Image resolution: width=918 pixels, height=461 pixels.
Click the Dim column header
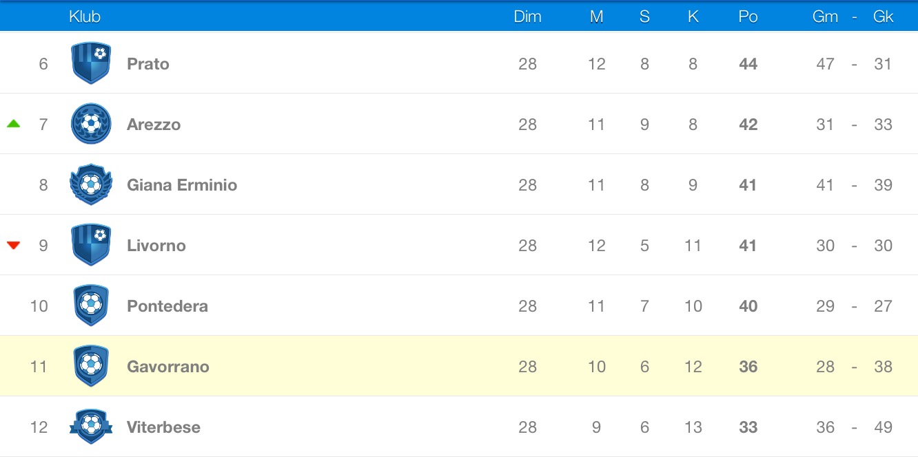click(527, 17)
